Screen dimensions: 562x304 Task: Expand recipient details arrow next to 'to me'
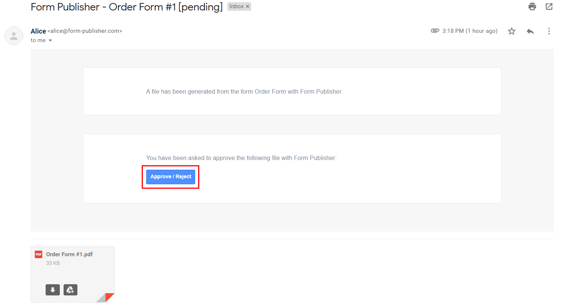click(x=50, y=41)
